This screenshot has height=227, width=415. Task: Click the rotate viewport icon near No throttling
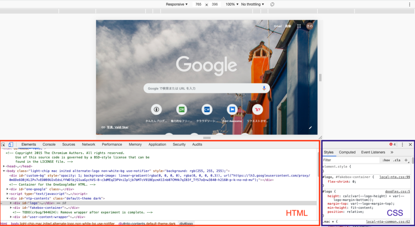272,4
